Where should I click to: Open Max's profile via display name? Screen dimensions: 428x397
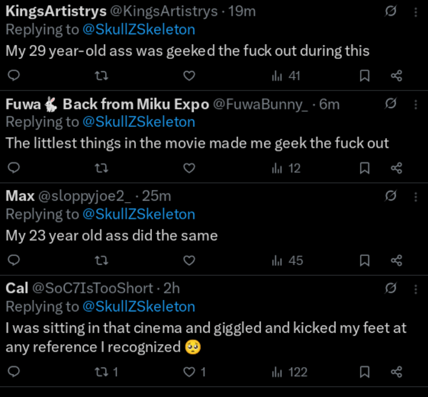(20, 196)
